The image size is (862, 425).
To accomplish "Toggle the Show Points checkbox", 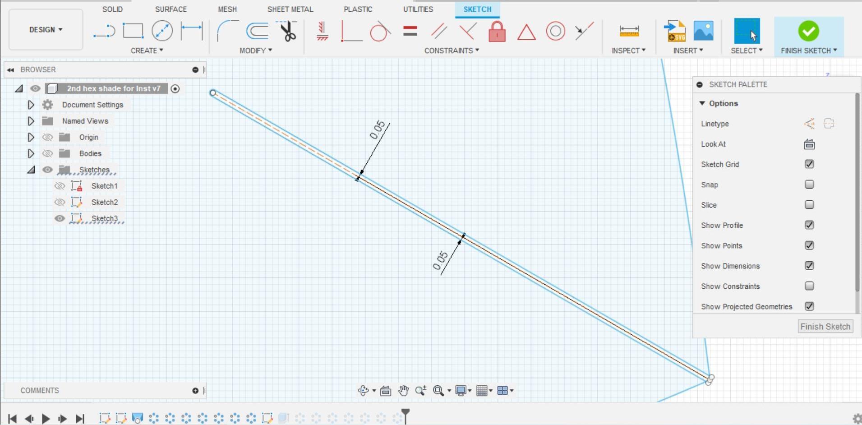I will 809,245.
